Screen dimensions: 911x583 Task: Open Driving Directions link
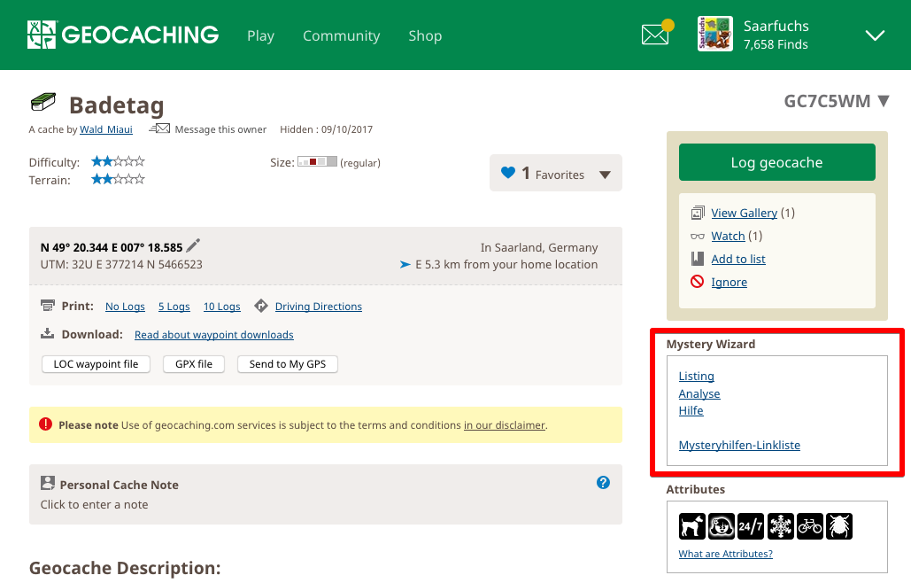[x=319, y=307]
